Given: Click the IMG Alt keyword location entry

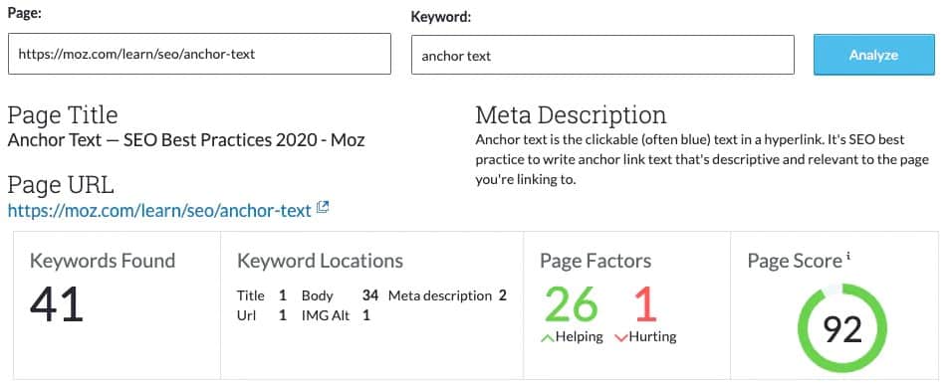Looking at the screenshot, I should (x=336, y=315).
